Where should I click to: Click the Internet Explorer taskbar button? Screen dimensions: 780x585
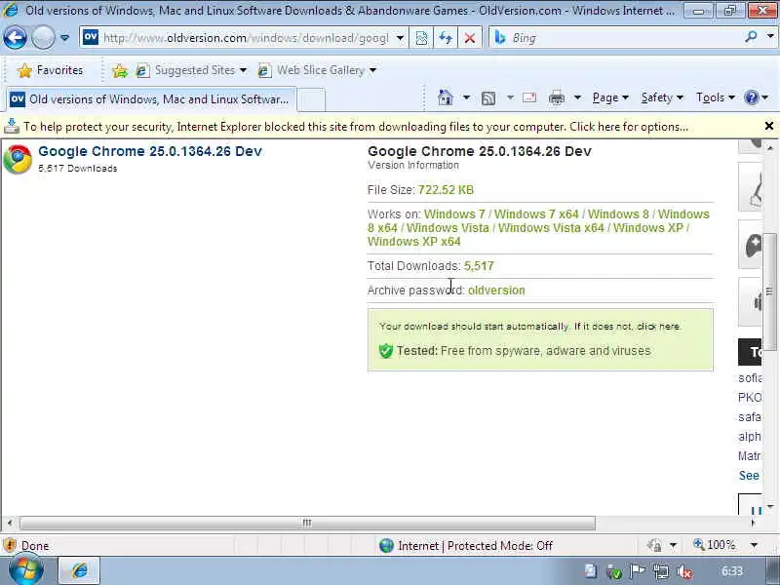80,570
